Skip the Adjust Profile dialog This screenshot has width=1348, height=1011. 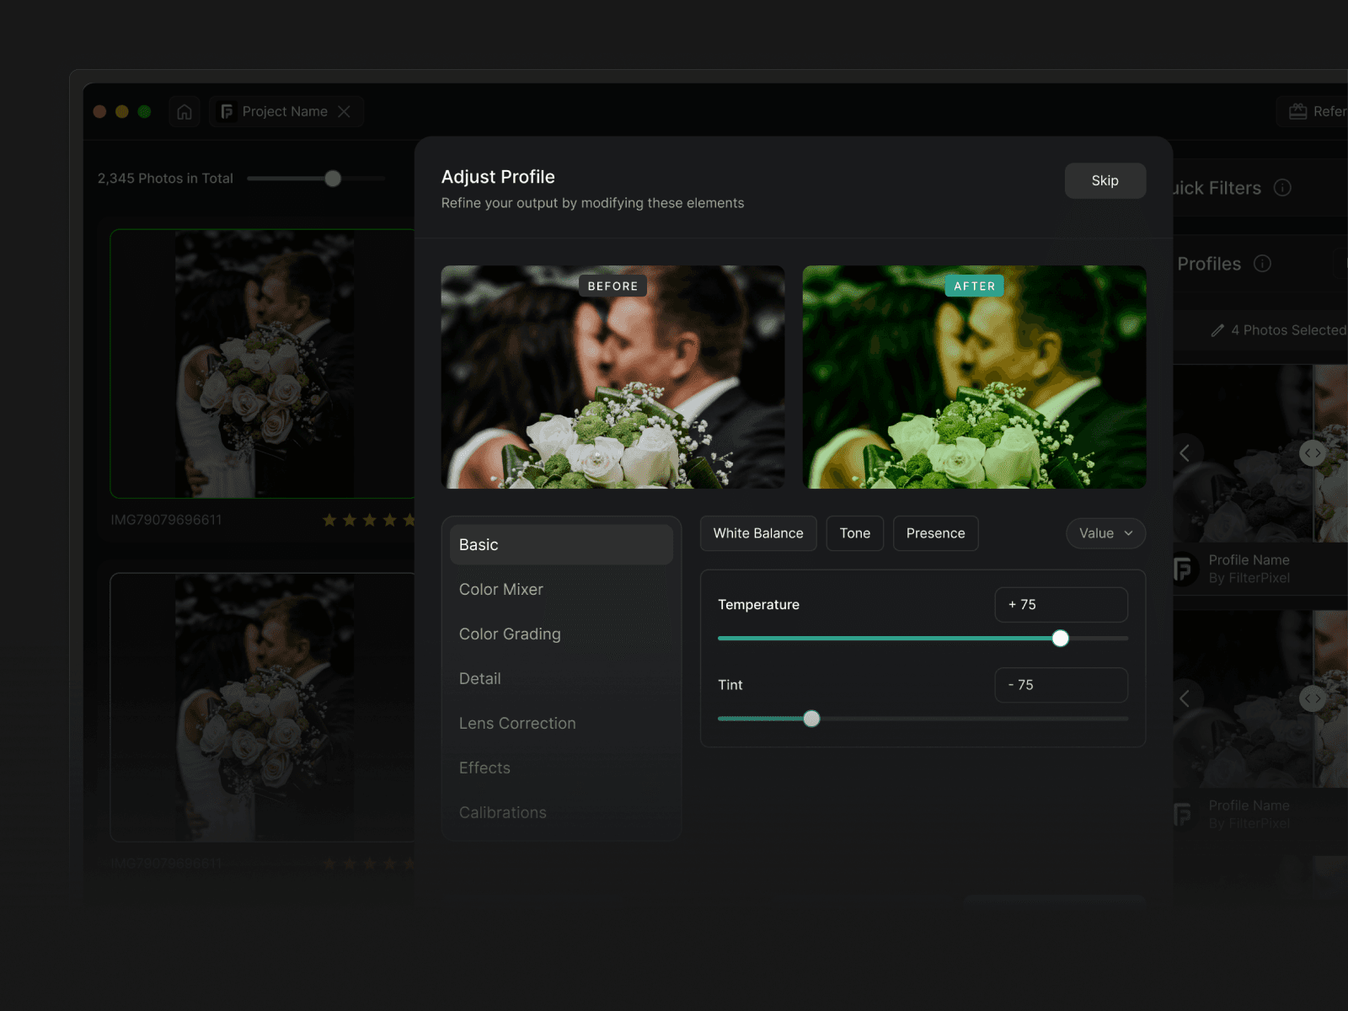(1105, 180)
